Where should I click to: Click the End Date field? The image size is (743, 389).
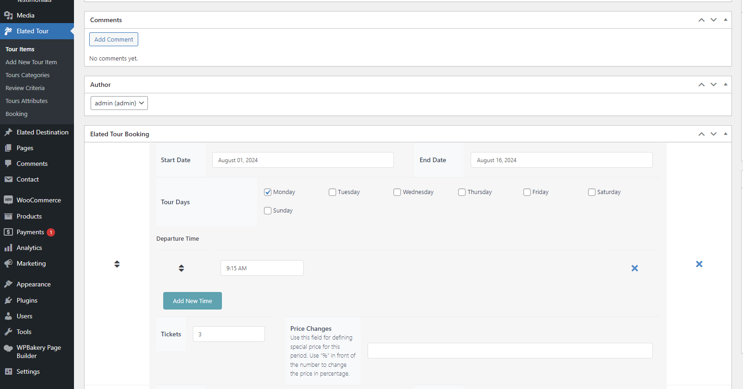[562, 160]
